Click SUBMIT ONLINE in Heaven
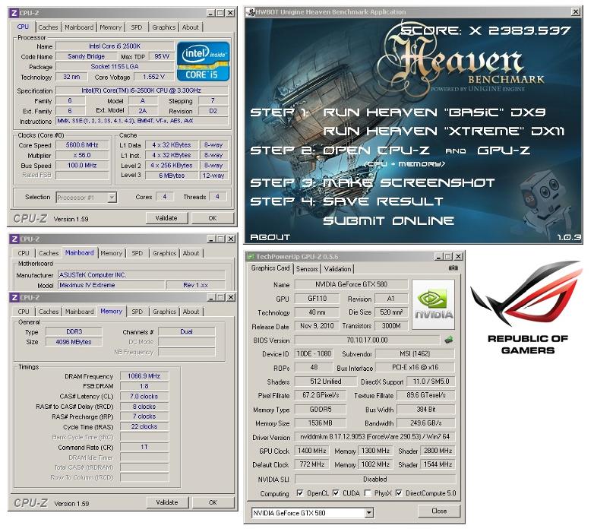The height and width of the screenshot is (532, 594). (388, 221)
